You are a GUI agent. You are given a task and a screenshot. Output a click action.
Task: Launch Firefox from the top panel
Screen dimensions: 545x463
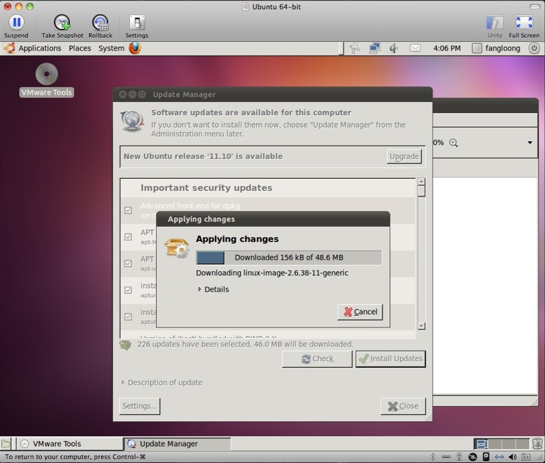pyautogui.click(x=135, y=48)
